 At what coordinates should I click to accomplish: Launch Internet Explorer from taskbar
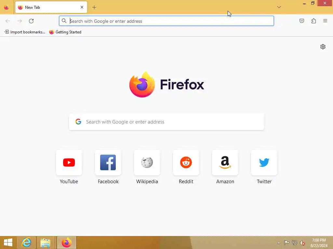(x=26, y=243)
